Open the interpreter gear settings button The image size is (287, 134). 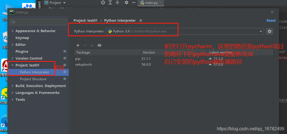269,31
